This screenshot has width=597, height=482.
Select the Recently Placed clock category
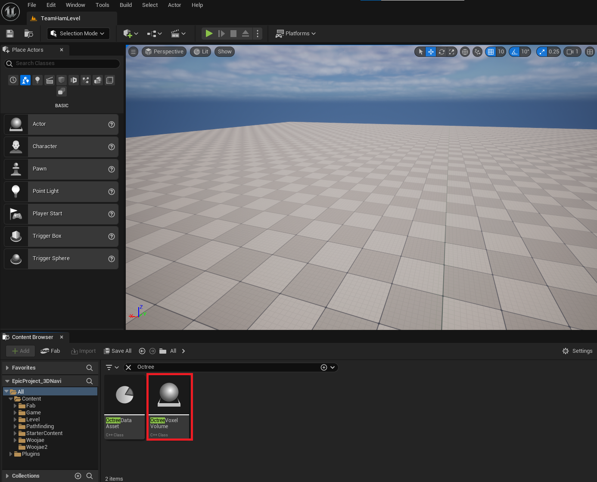(13, 80)
